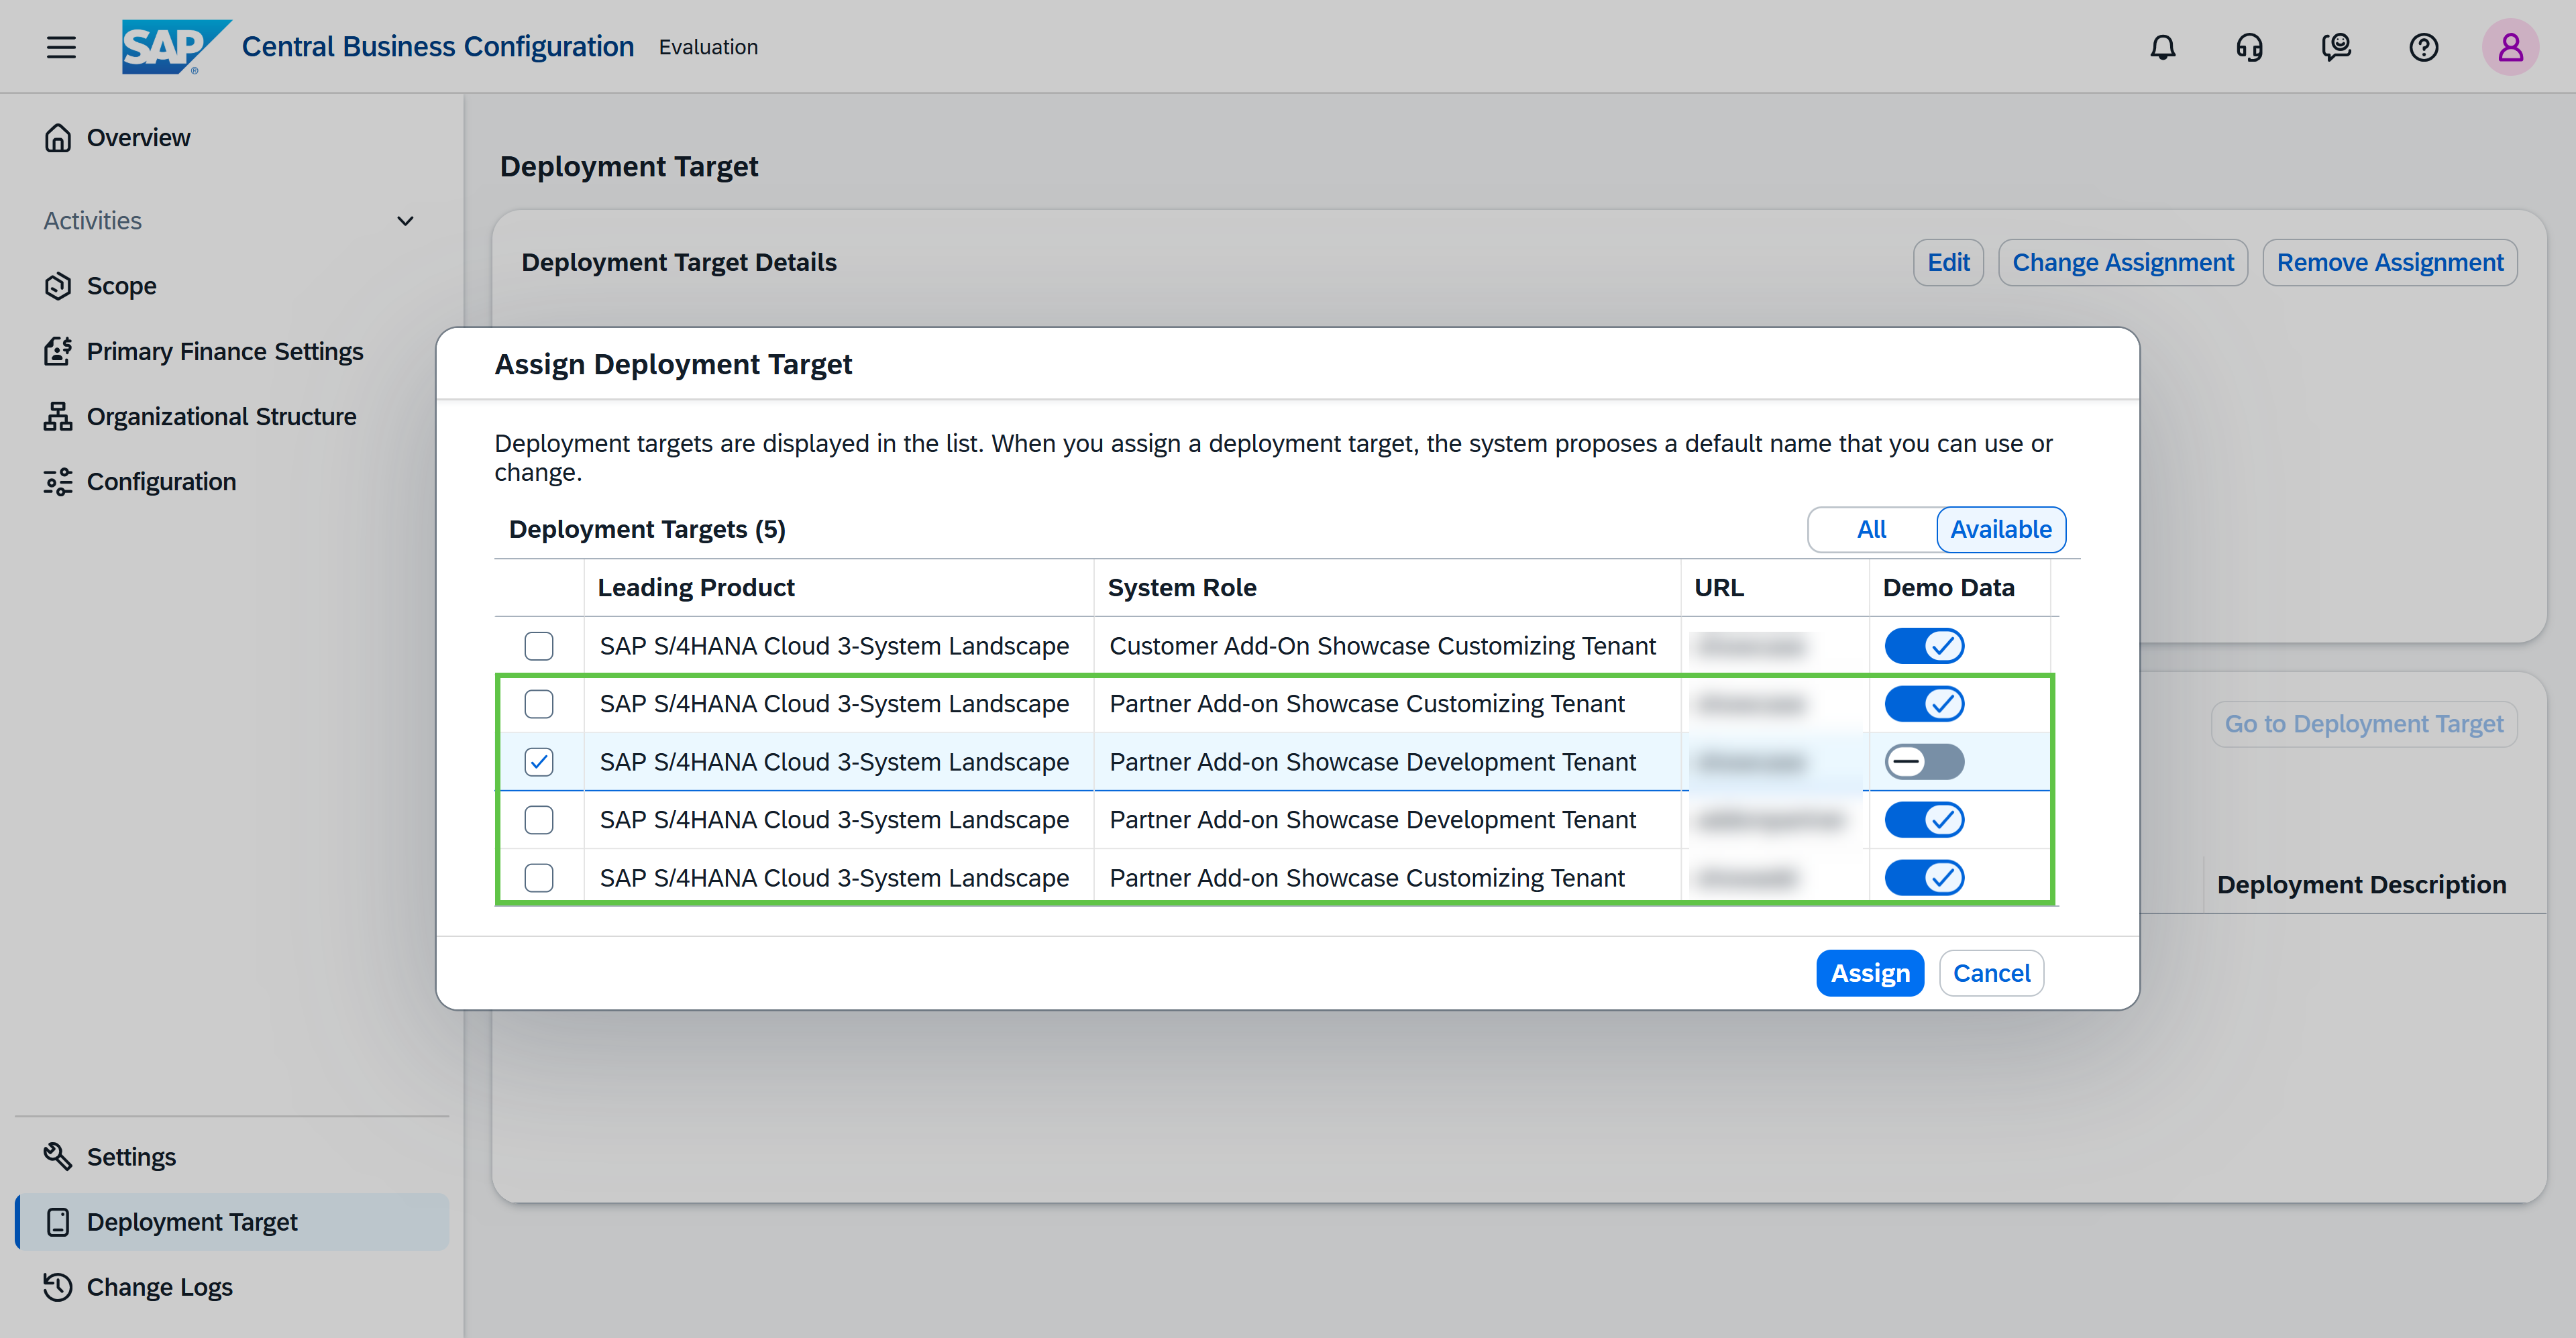Viewport: 2576px width, 1338px height.
Task: Toggle Demo Data for last Partner Customizing Tenant
Action: (1924, 878)
